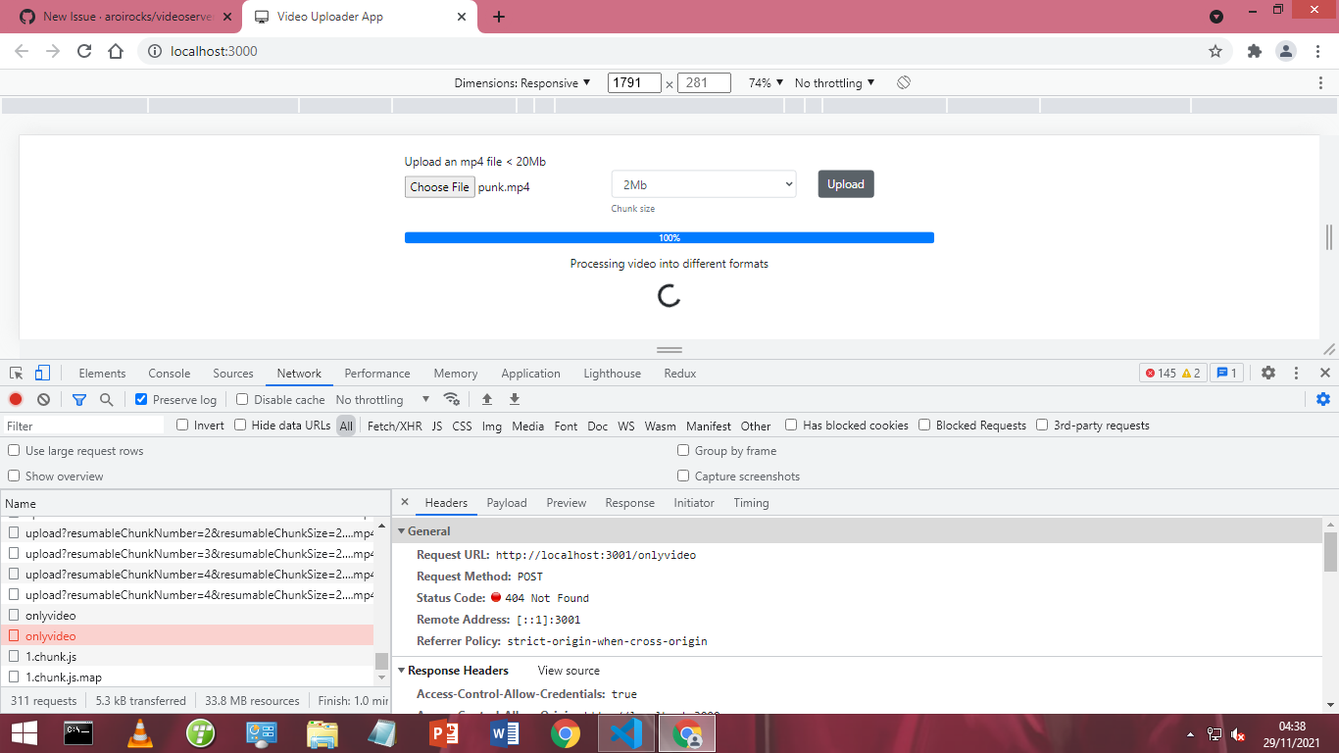The image size is (1339, 753).
Task: Click the network Filter text field
Action: (x=84, y=427)
